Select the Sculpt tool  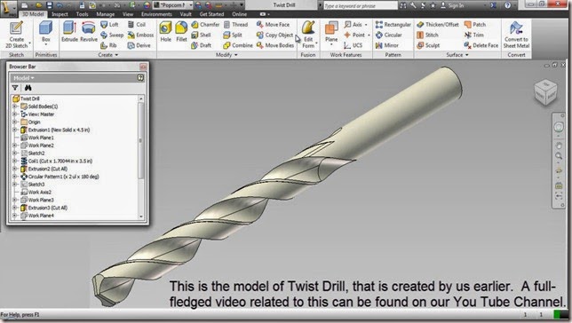click(428, 45)
